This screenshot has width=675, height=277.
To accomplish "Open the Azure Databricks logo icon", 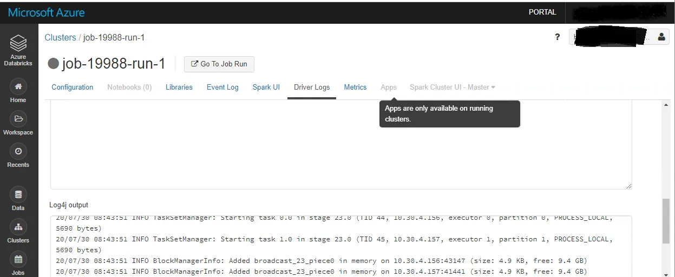I will 18,43.
